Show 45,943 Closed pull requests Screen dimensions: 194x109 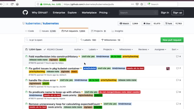coord(53,49)
